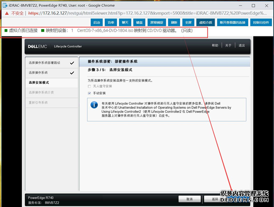
Task: Click the 取消 (Cancel) button
Action: click(189, 199)
